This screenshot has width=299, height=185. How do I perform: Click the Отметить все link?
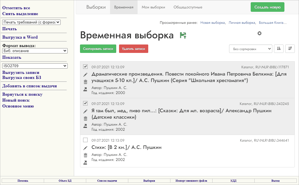click(16, 8)
